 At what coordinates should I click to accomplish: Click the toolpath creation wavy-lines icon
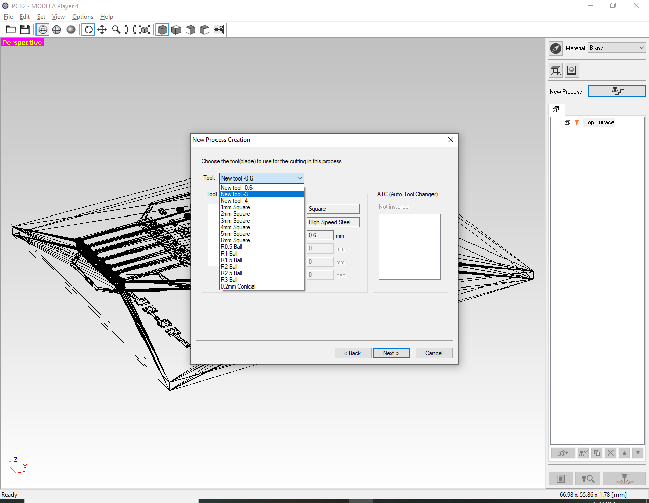pyautogui.click(x=563, y=453)
